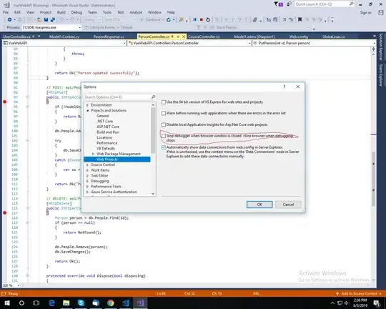Open File Explorer from the taskbar
386x309 pixels.
pos(66,303)
